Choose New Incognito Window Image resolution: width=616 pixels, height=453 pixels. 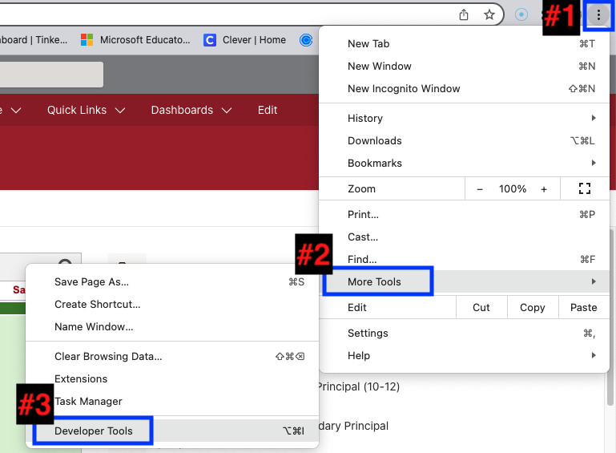pyautogui.click(x=404, y=88)
